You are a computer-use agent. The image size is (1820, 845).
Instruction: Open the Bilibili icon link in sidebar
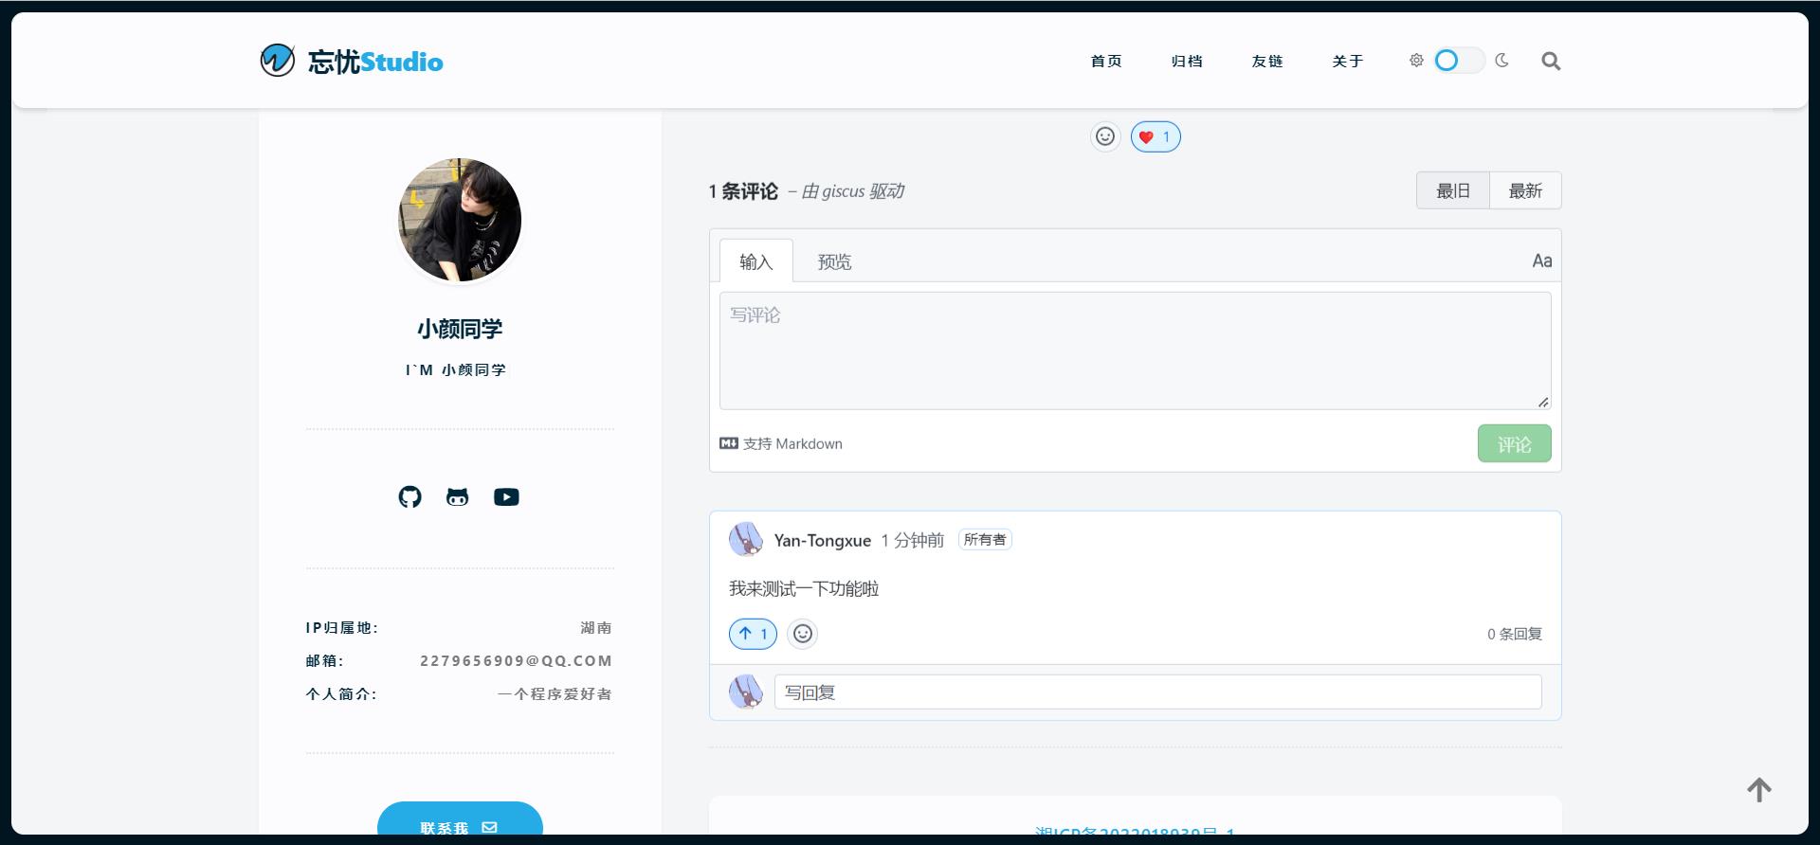coord(458,497)
